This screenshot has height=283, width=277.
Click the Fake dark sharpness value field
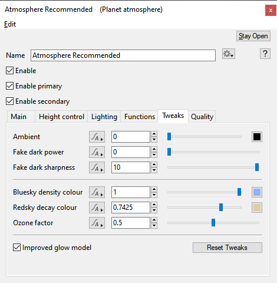click(x=131, y=167)
